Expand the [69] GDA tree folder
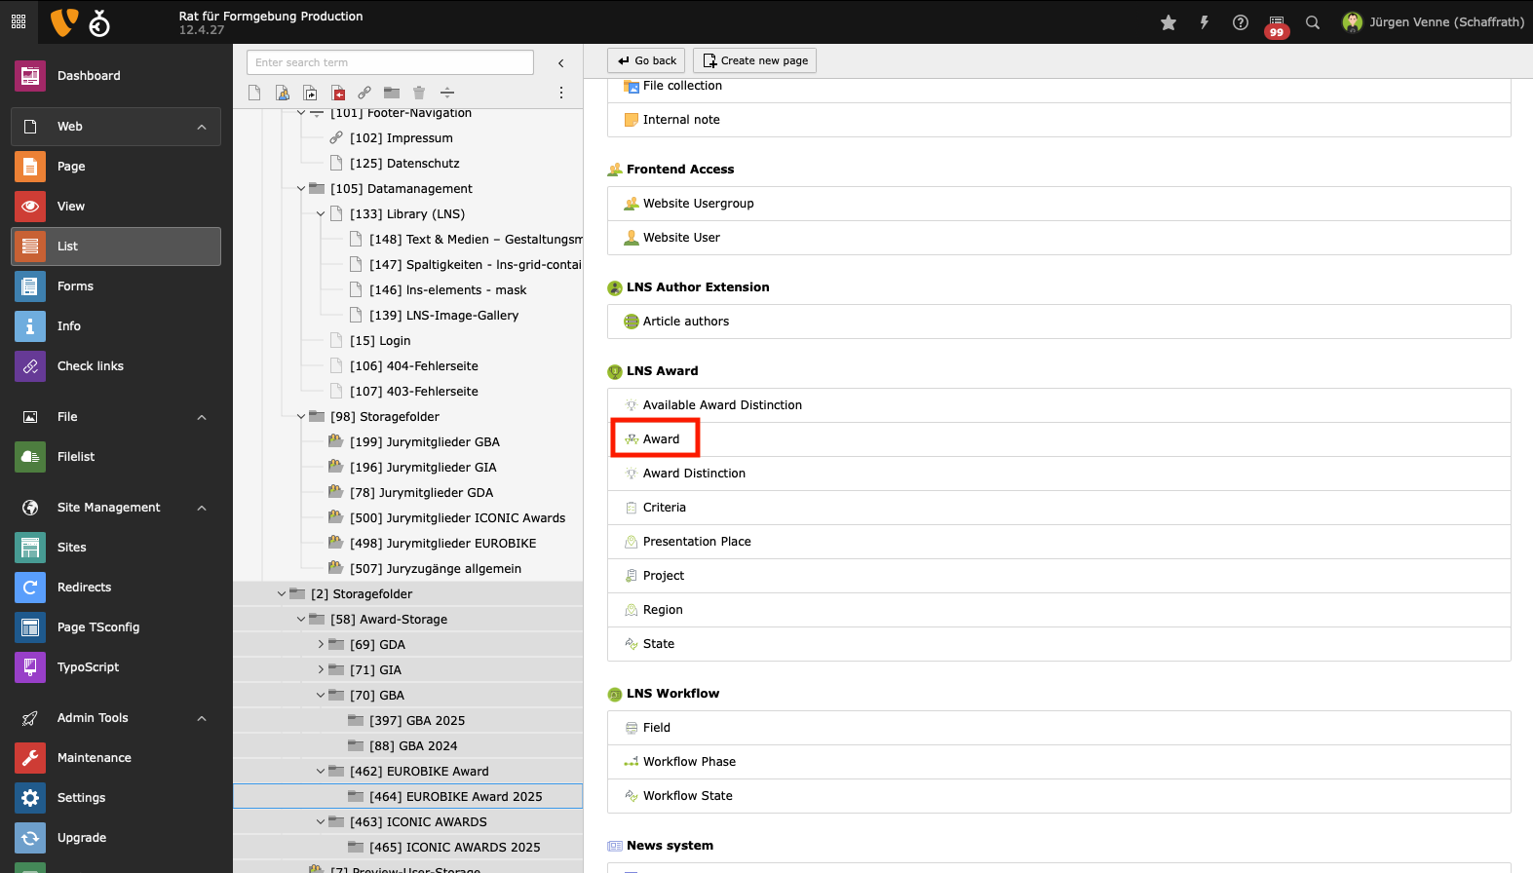Image resolution: width=1533 pixels, height=873 pixels. [x=321, y=644]
